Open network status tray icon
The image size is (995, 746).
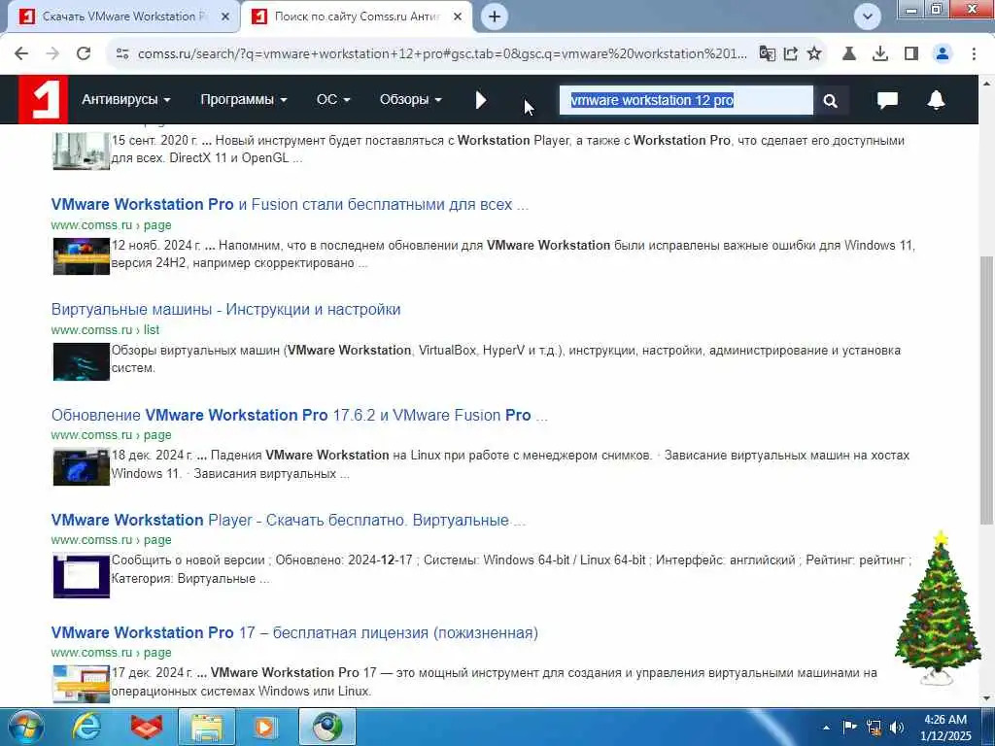point(874,727)
